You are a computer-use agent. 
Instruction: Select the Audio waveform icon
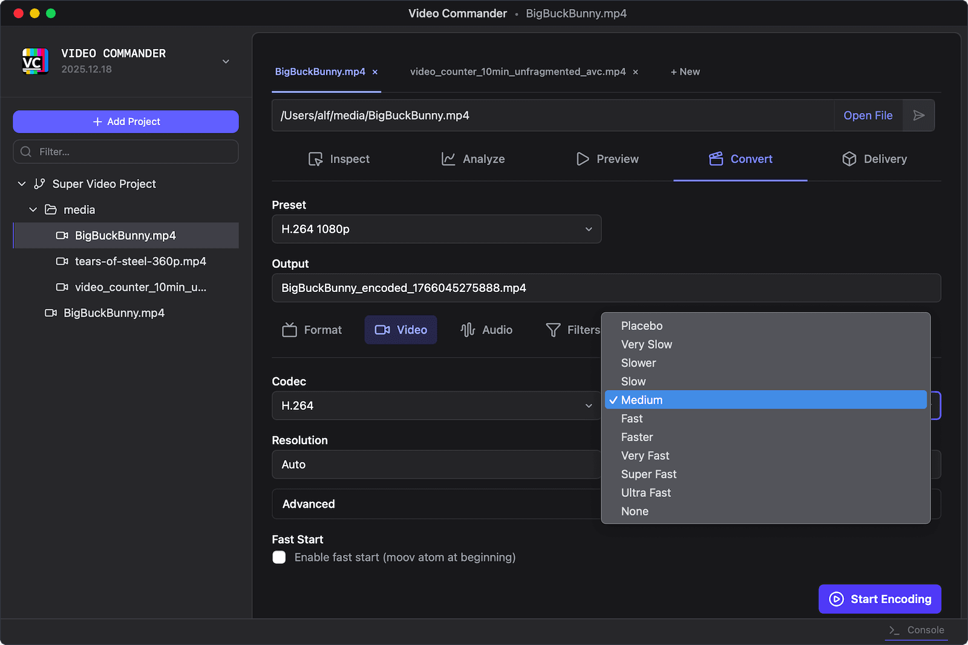(466, 330)
